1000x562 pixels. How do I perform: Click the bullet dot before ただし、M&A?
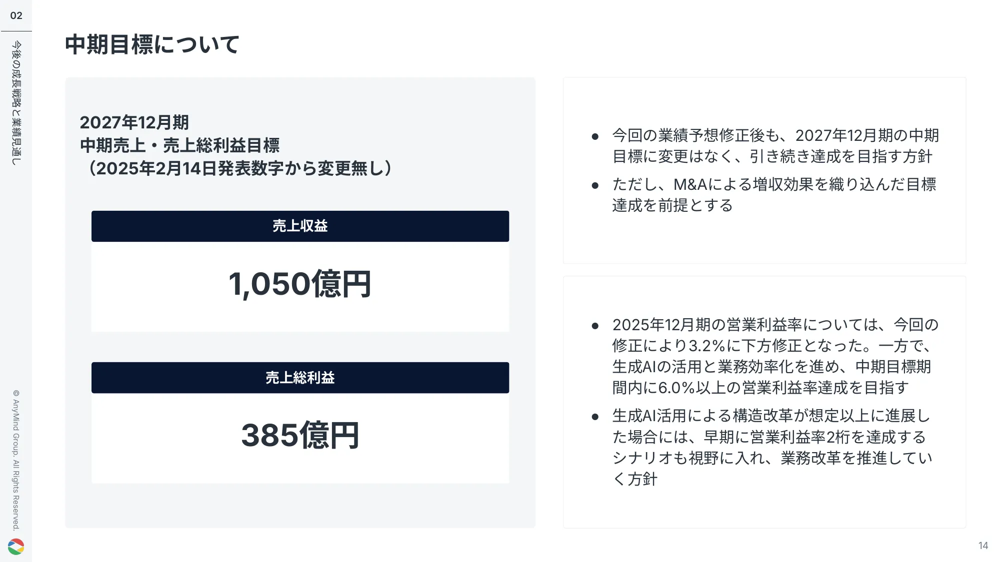(x=595, y=185)
